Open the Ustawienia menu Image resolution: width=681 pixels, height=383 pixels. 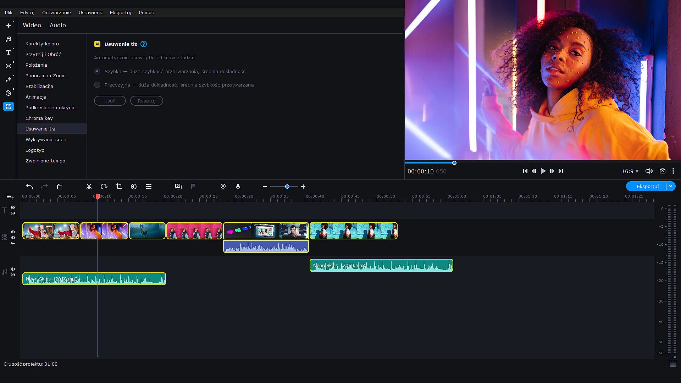point(91,12)
